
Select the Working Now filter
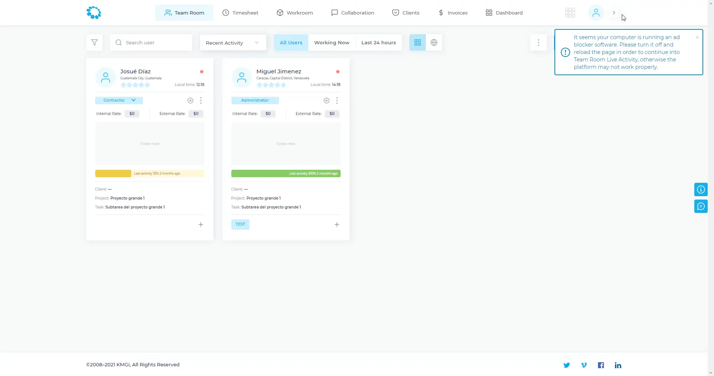[332, 42]
